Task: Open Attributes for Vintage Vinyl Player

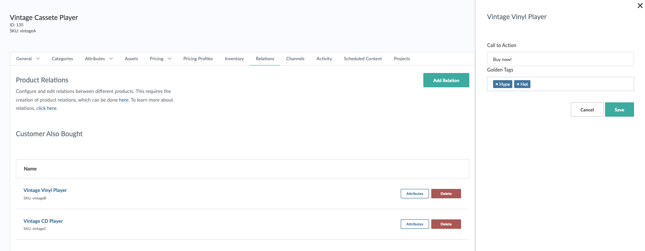Action: (x=414, y=193)
